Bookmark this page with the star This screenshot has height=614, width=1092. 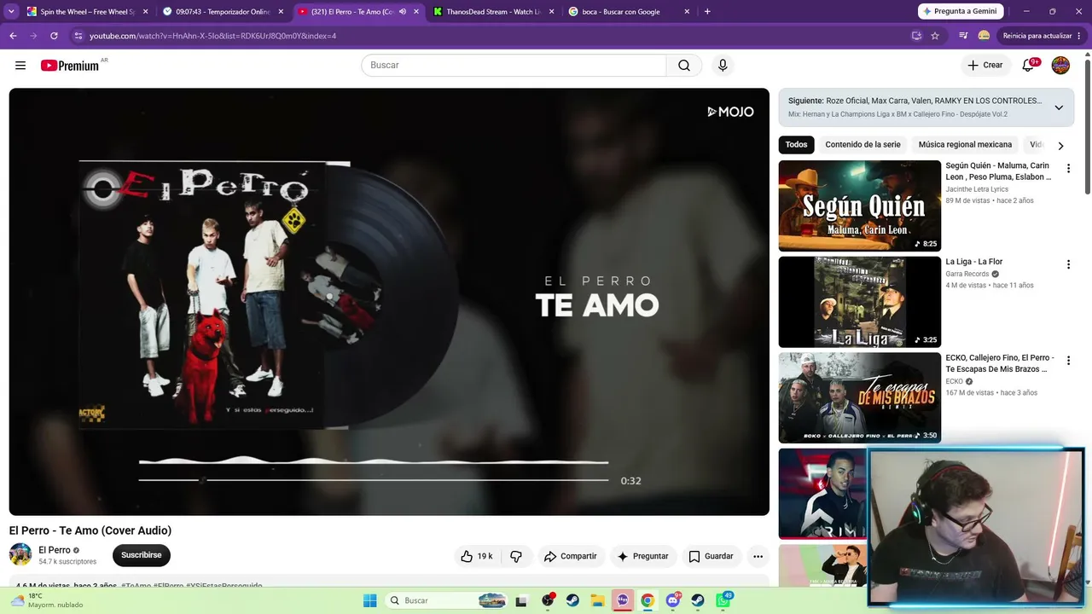pyautogui.click(x=935, y=36)
